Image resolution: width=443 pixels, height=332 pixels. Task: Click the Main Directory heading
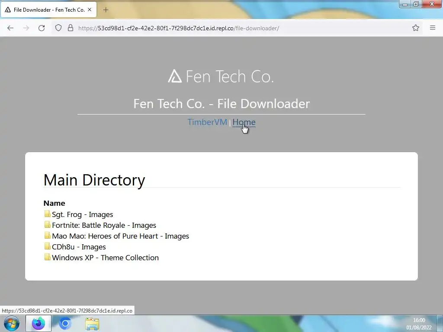point(94,180)
